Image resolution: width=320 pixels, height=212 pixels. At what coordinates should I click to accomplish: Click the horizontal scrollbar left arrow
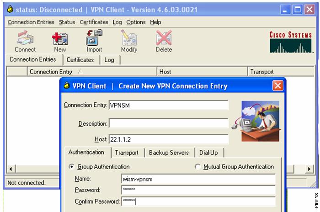(11, 169)
